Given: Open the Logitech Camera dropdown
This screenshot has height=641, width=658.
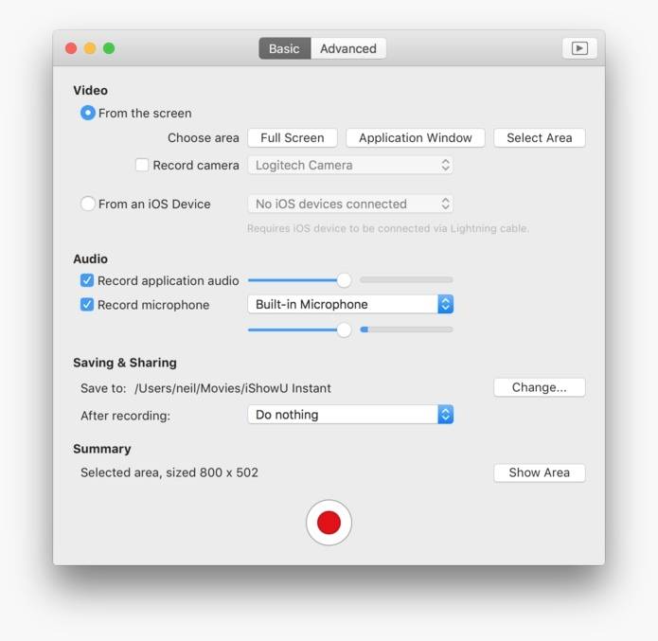Looking at the screenshot, I should 350,165.
